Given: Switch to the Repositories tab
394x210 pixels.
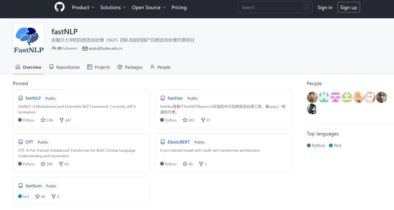Looking at the screenshot, I should click(64, 67).
